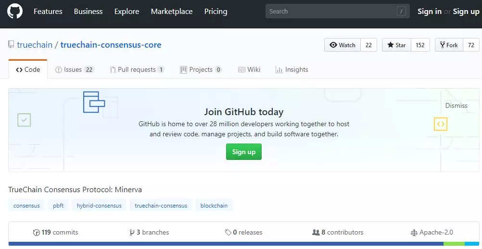Click the repository book icon
Screen dimensions: 482x249
[11, 45]
